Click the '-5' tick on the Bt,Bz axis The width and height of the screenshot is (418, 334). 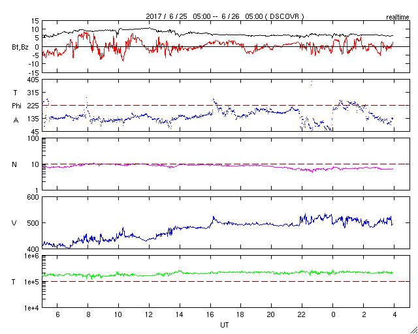click(35, 55)
